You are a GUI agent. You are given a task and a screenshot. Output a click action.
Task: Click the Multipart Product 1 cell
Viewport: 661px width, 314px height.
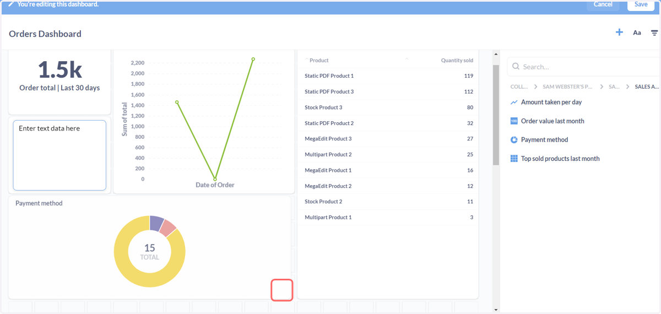pos(328,218)
